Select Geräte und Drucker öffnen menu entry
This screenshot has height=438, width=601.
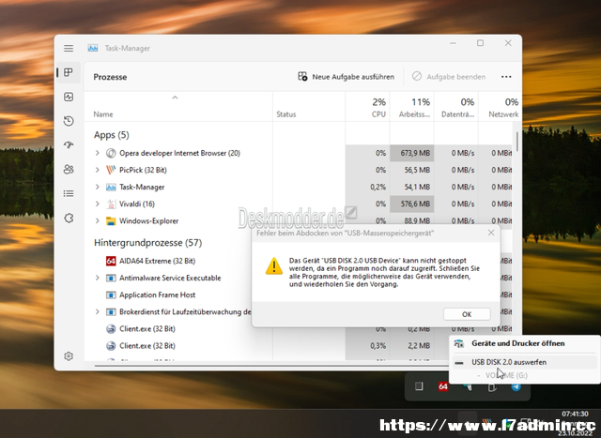524,343
